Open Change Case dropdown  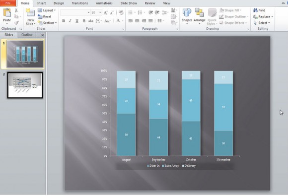click(107, 21)
